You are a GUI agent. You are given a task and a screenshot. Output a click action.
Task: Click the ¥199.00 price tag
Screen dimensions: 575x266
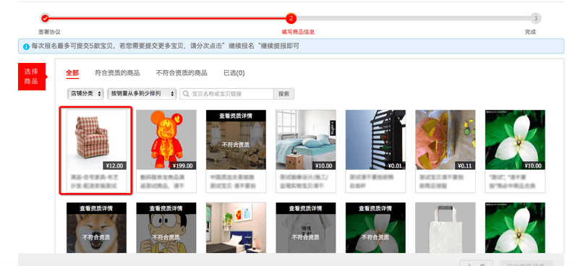182,166
